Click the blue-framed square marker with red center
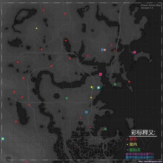Viewport: 163px width, 163px height. pyautogui.click(x=86, y=112)
